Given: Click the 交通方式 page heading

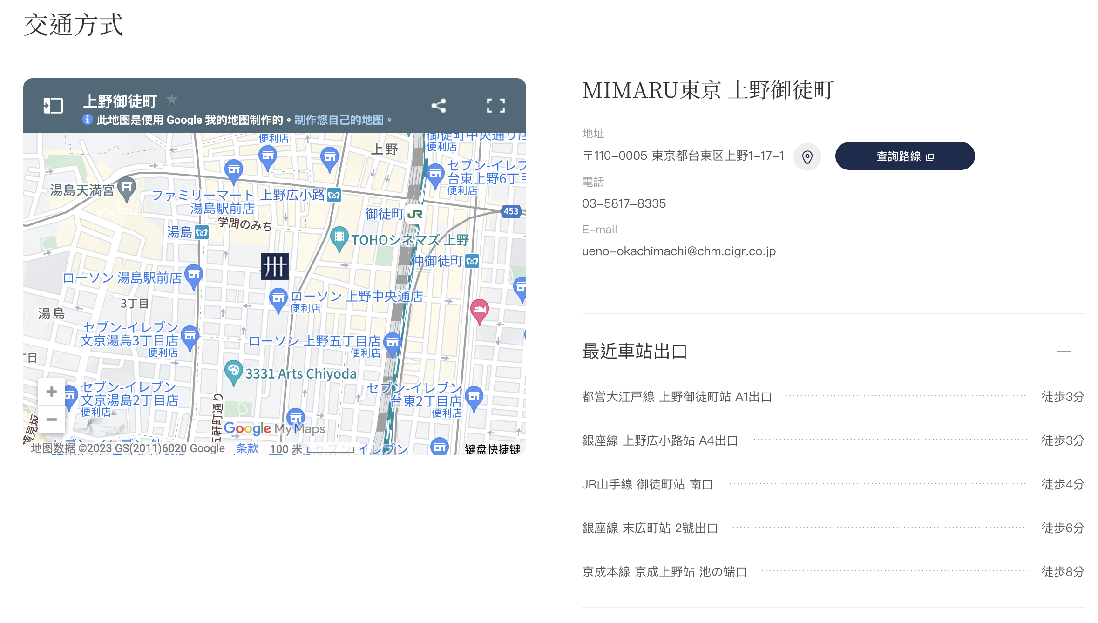Looking at the screenshot, I should [74, 24].
